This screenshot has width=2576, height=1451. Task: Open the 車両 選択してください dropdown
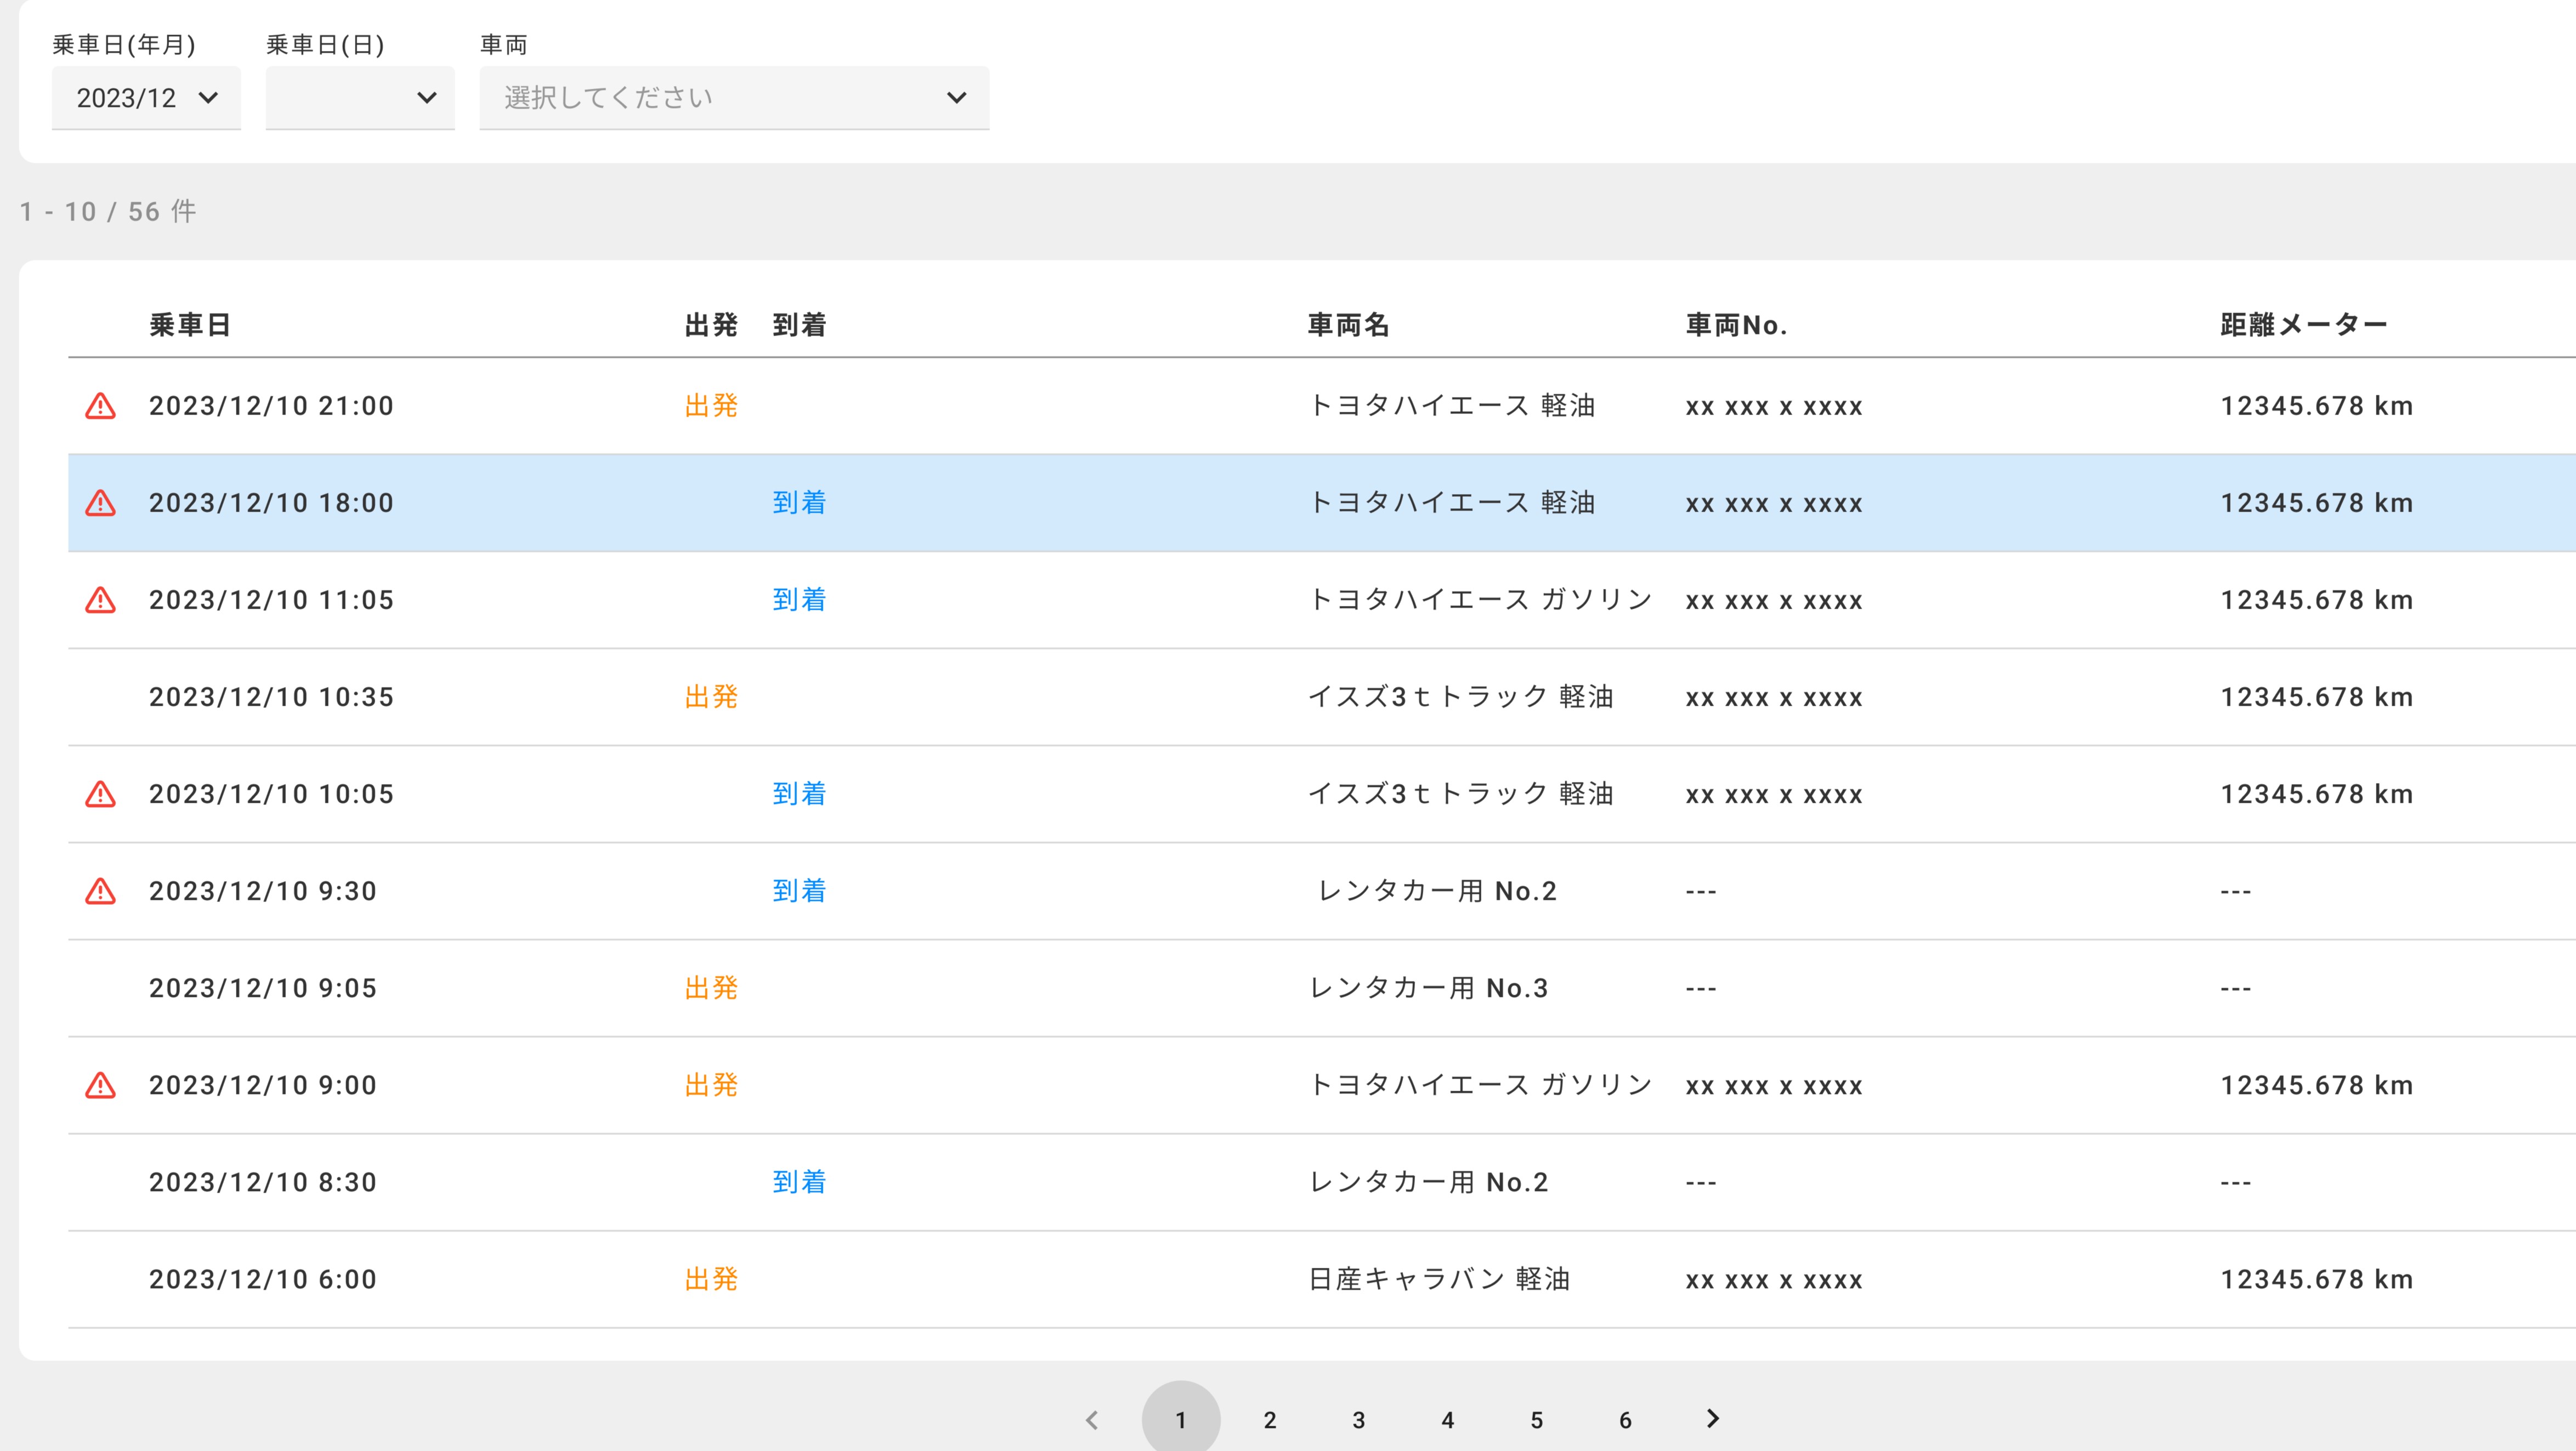point(734,98)
